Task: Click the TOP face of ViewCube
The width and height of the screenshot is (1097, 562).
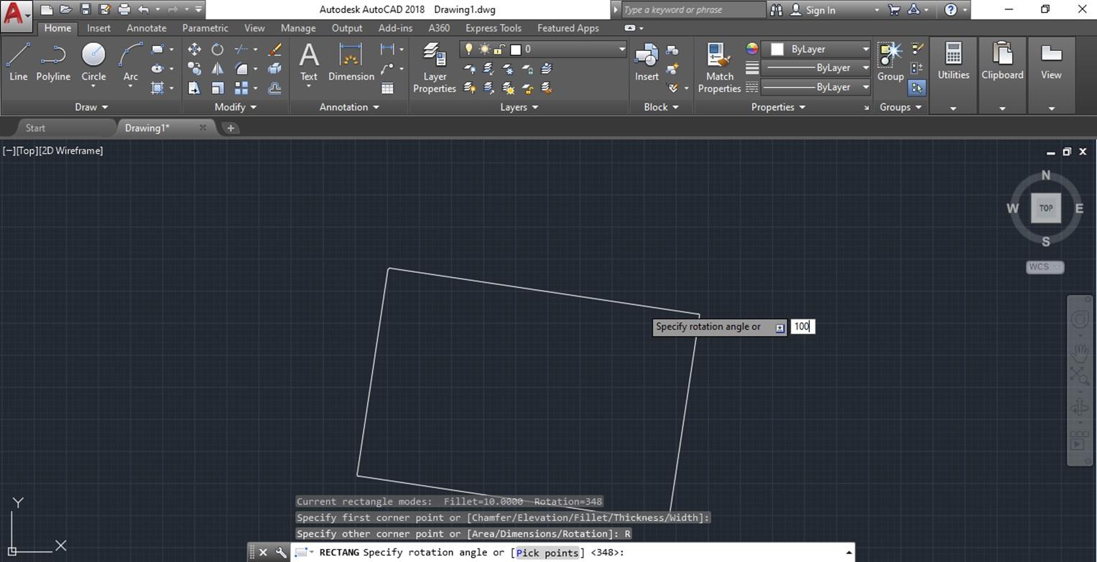Action: tap(1045, 208)
